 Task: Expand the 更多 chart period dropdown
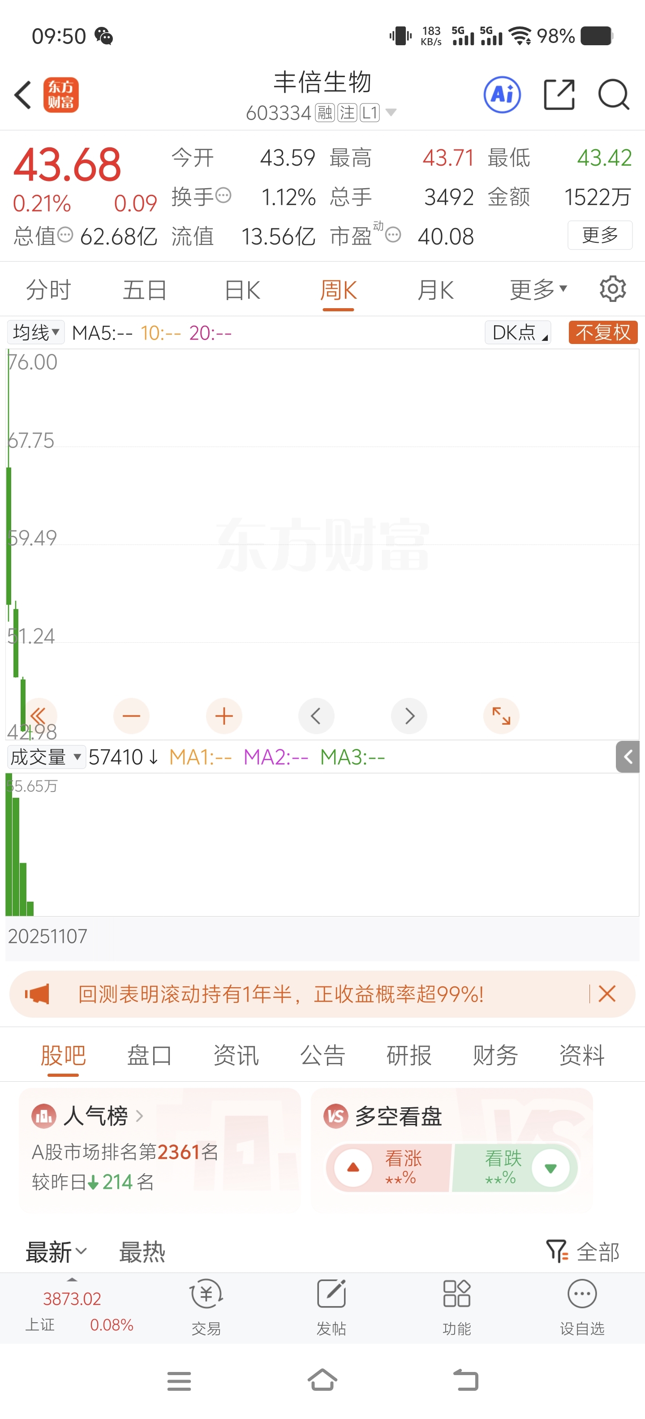(538, 289)
